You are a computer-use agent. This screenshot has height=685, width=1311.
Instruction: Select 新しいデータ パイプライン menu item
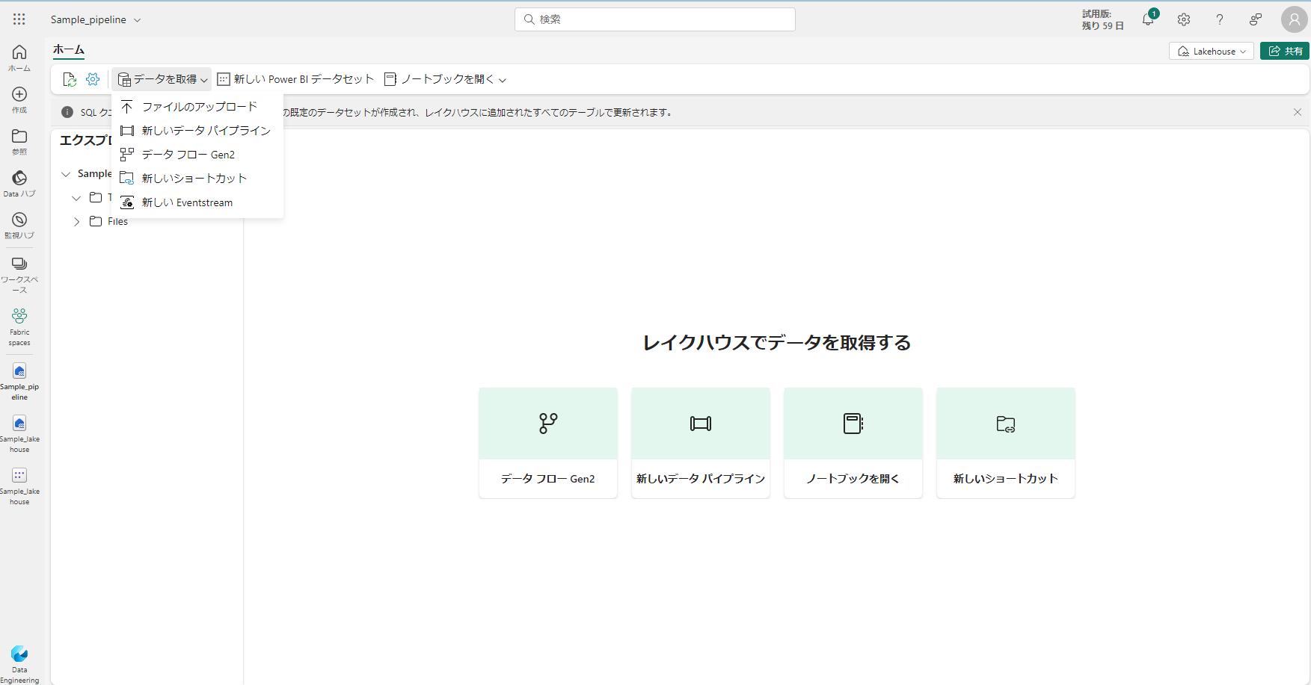(197, 131)
